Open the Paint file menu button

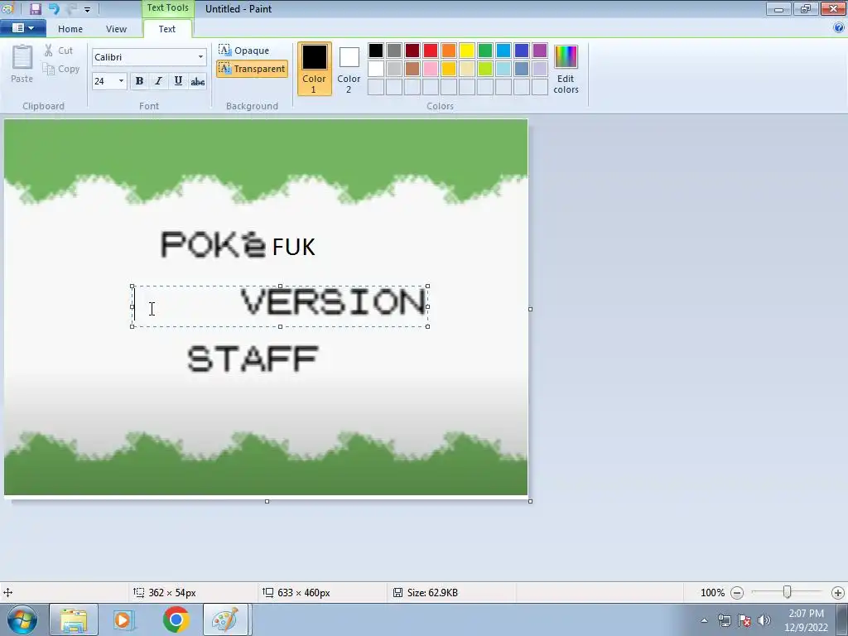[x=22, y=28]
